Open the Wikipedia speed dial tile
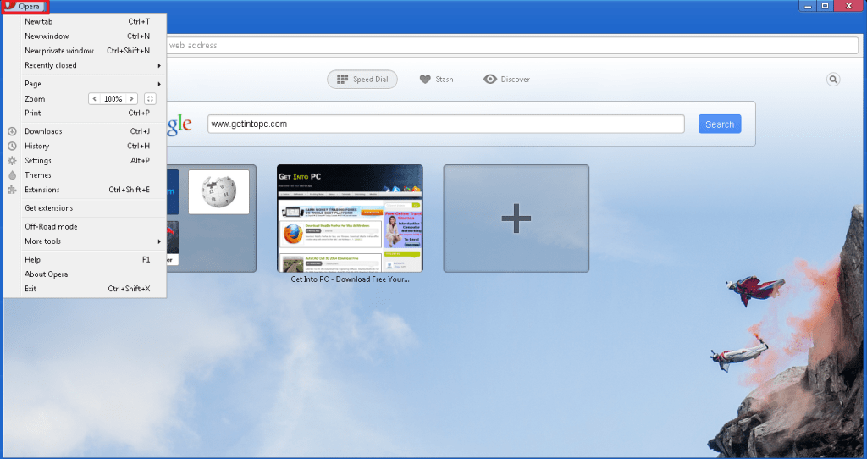Image resolution: width=867 pixels, height=459 pixels. click(218, 192)
